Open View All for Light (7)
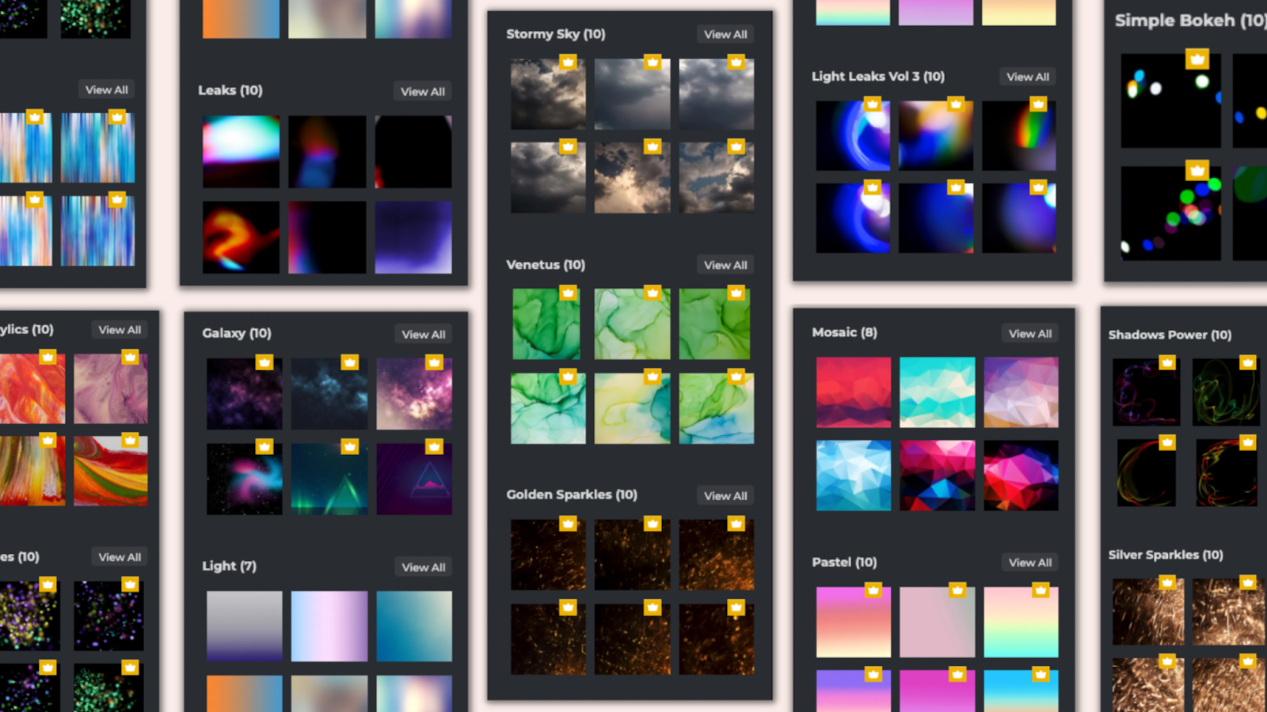 coord(423,566)
